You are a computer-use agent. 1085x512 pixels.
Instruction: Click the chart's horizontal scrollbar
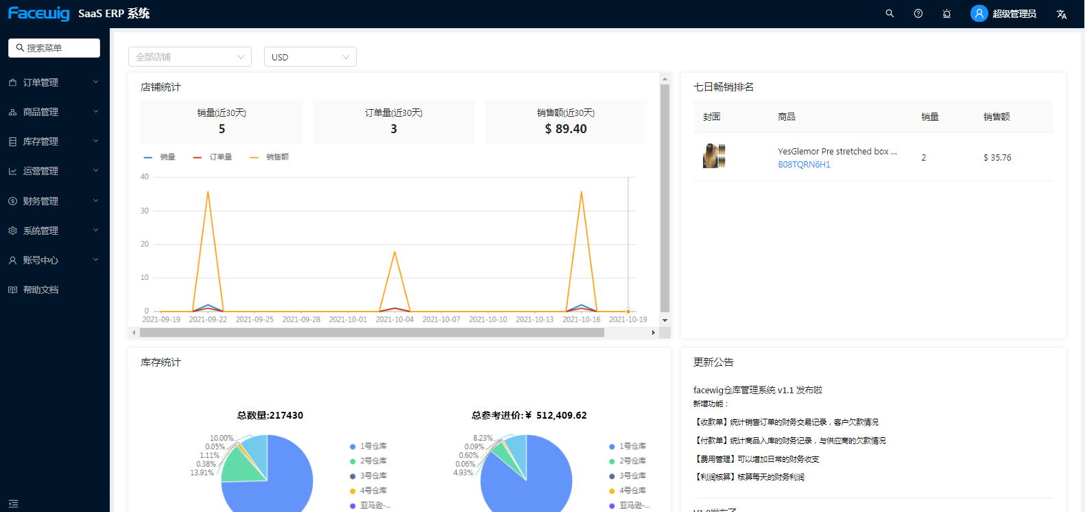click(x=372, y=333)
